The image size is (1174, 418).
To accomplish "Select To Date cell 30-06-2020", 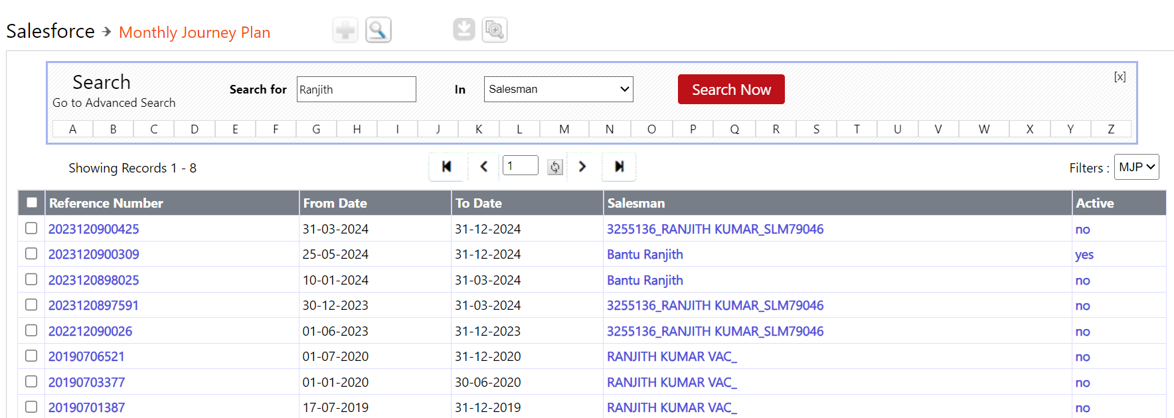I will pos(488,382).
